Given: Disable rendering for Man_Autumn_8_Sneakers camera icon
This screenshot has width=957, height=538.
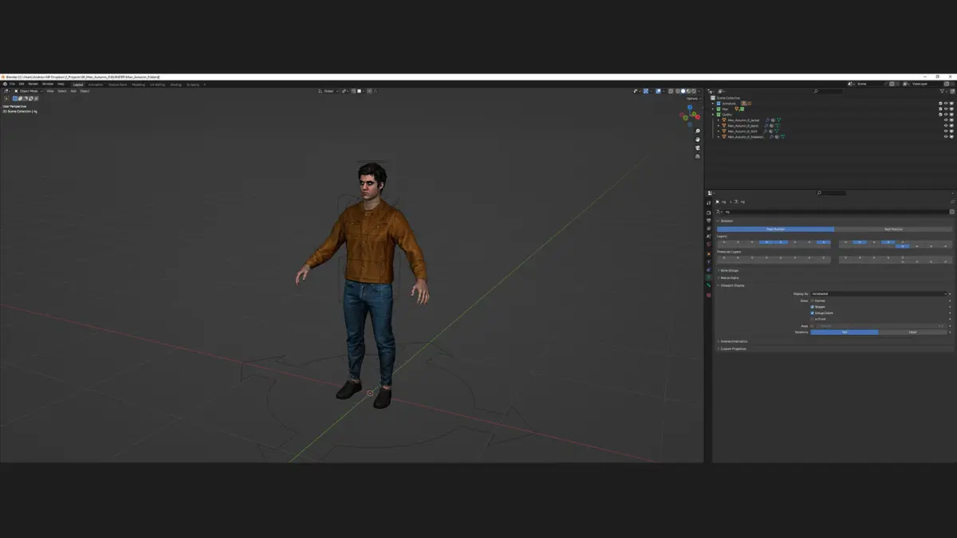Looking at the screenshot, I should [951, 137].
